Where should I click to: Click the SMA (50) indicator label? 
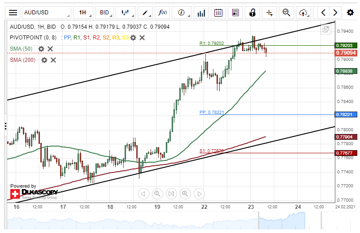[21, 49]
